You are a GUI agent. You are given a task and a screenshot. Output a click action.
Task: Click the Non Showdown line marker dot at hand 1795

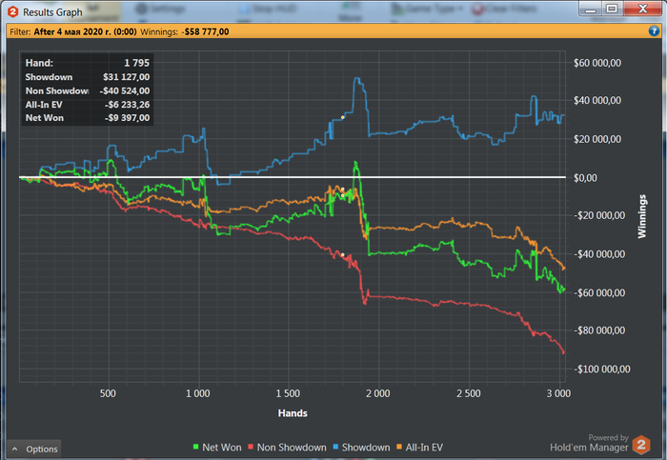(342, 255)
